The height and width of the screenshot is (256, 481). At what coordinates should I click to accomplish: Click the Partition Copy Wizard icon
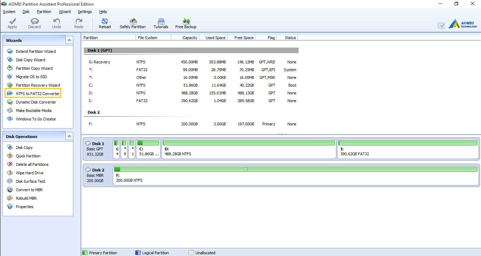(10, 68)
